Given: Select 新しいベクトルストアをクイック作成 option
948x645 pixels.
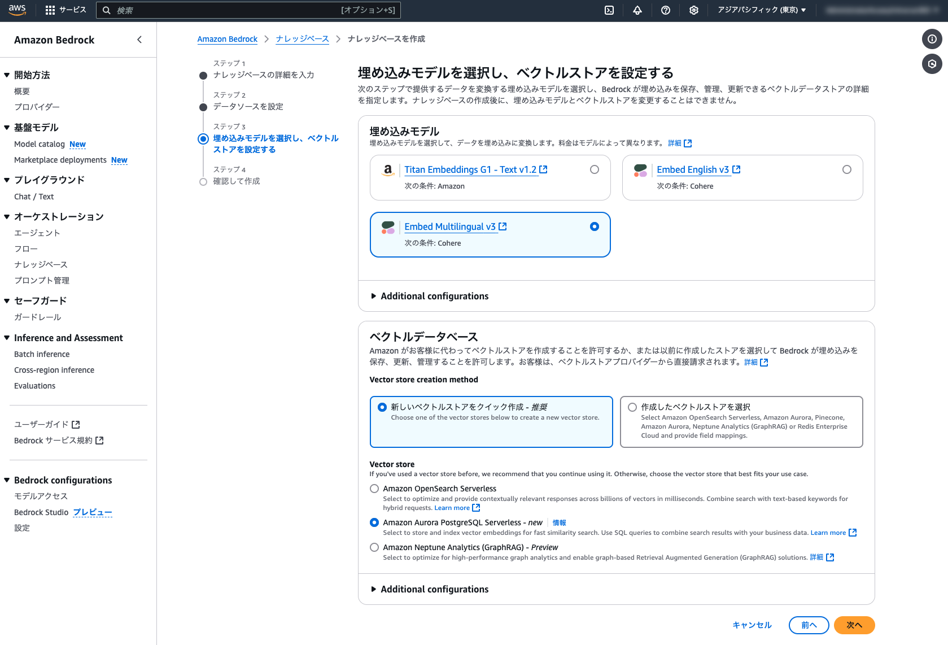Looking at the screenshot, I should click(x=491, y=422).
